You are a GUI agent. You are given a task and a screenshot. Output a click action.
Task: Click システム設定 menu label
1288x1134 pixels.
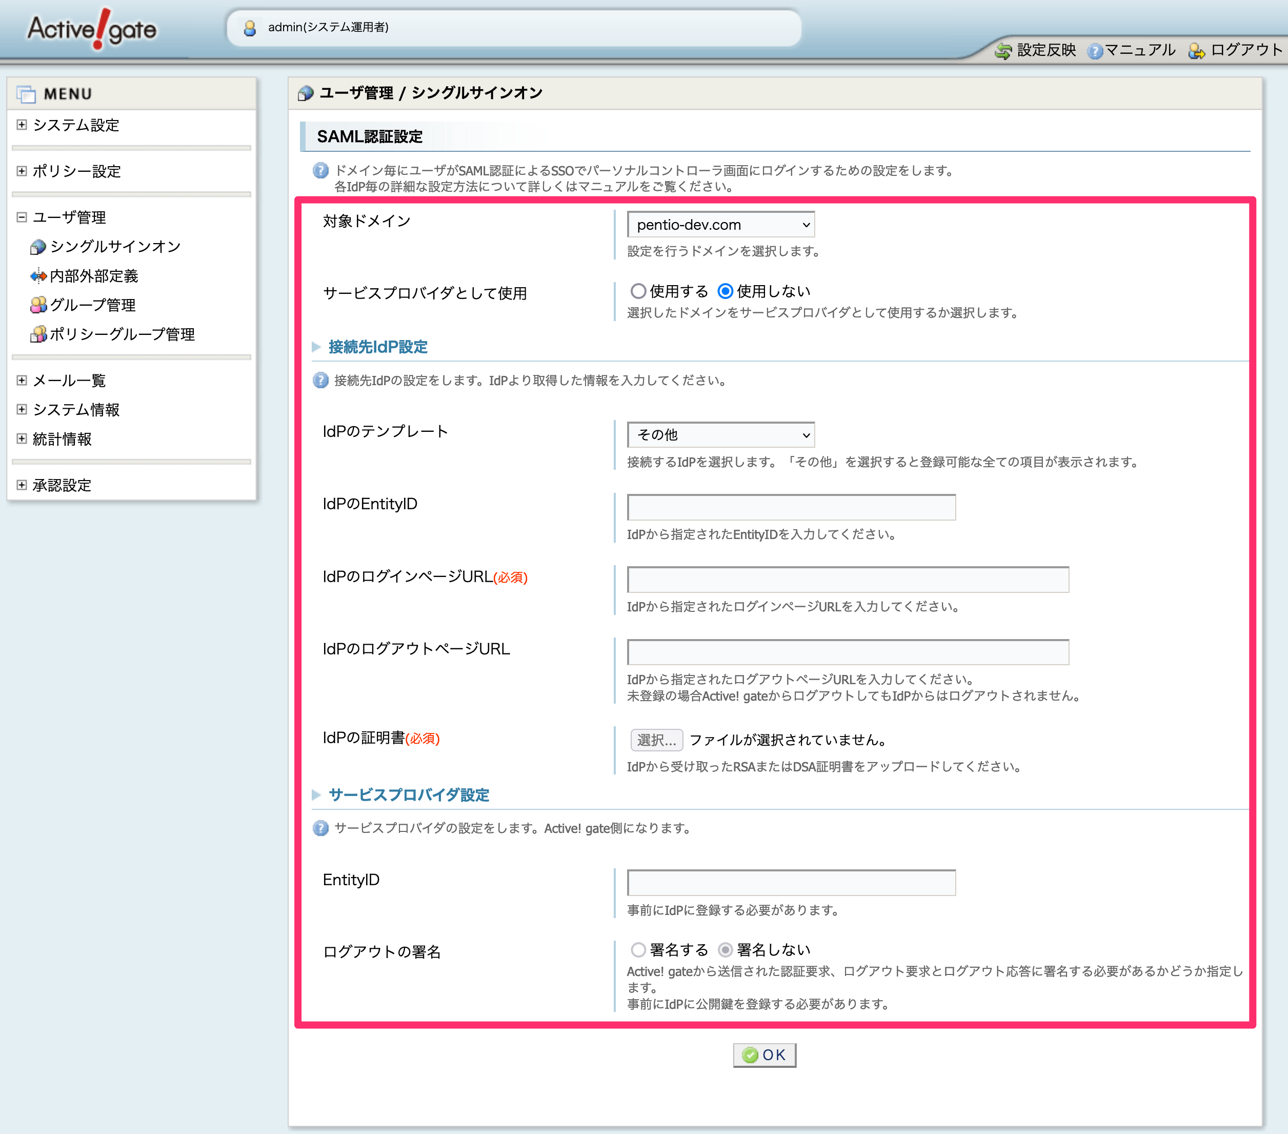coord(75,125)
